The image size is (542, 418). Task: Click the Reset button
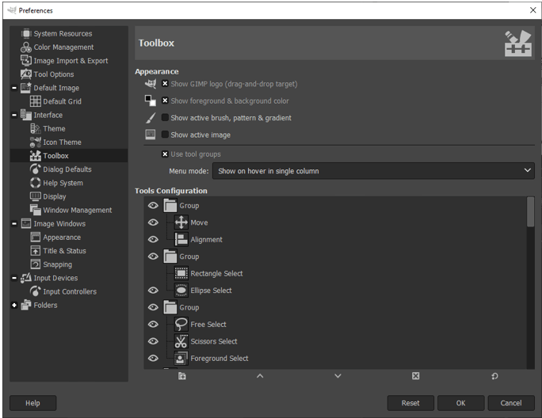[x=410, y=403]
